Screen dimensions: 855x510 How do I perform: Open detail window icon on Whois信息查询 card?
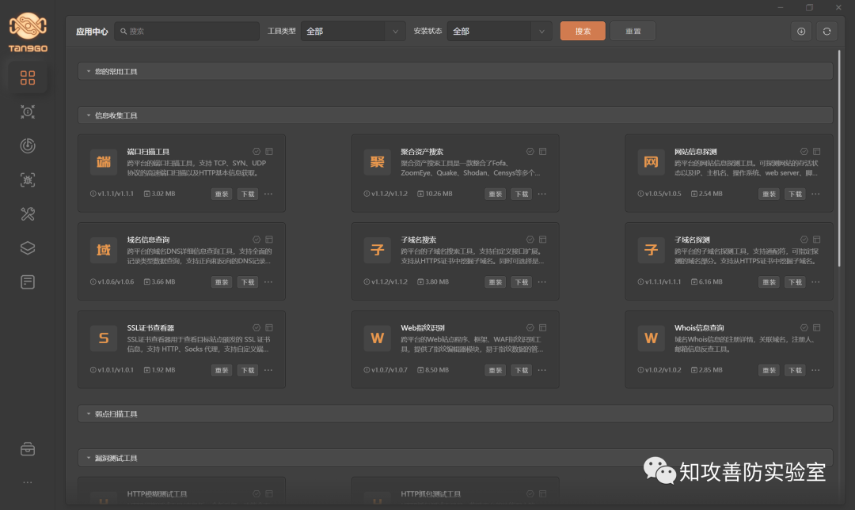817,327
